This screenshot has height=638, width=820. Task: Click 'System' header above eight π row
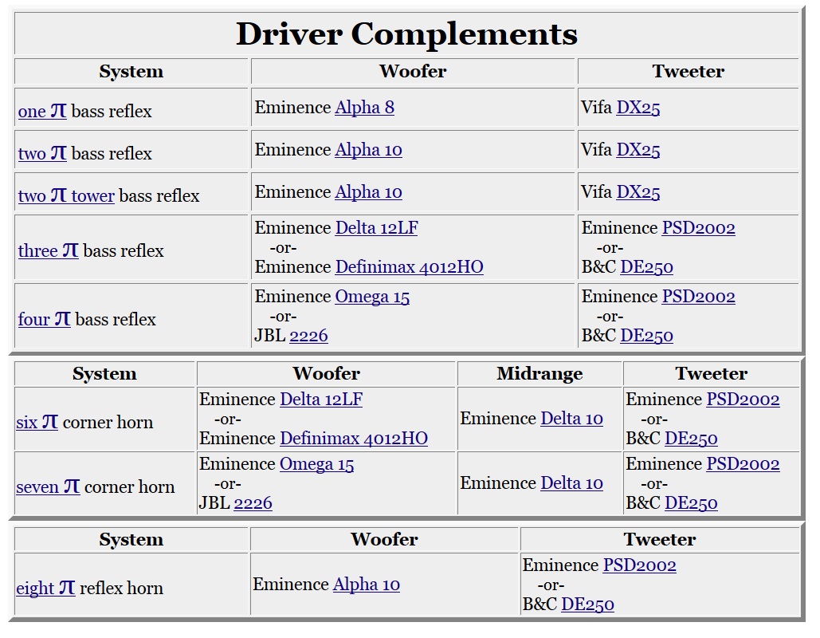(x=131, y=540)
